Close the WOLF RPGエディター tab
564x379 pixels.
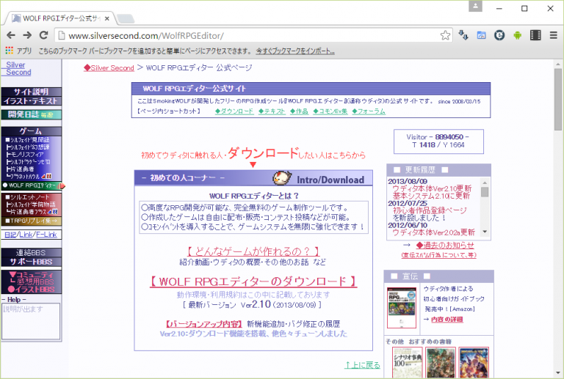point(106,18)
